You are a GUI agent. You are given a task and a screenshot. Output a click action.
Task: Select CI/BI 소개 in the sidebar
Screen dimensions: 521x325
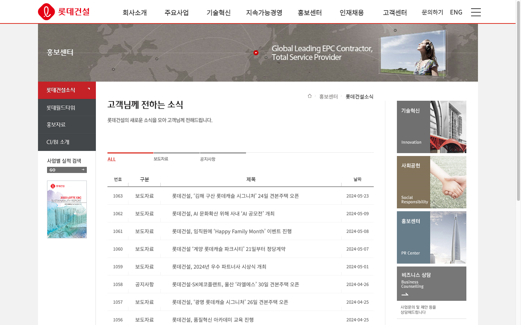(x=67, y=142)
